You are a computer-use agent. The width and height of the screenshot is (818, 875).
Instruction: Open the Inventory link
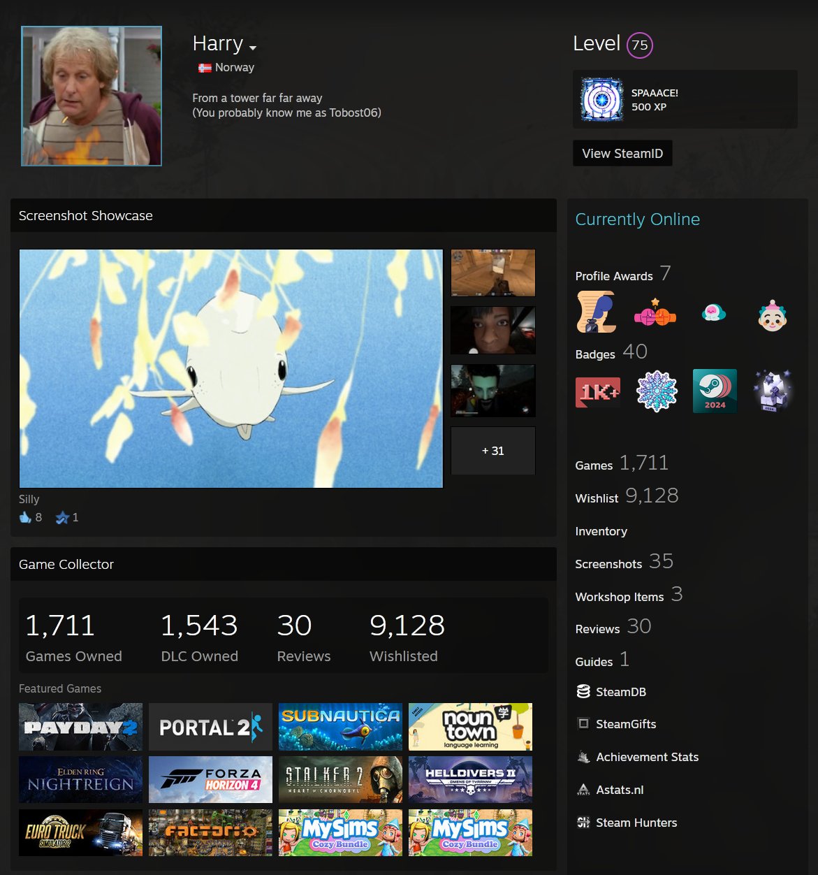click(601, 531)
